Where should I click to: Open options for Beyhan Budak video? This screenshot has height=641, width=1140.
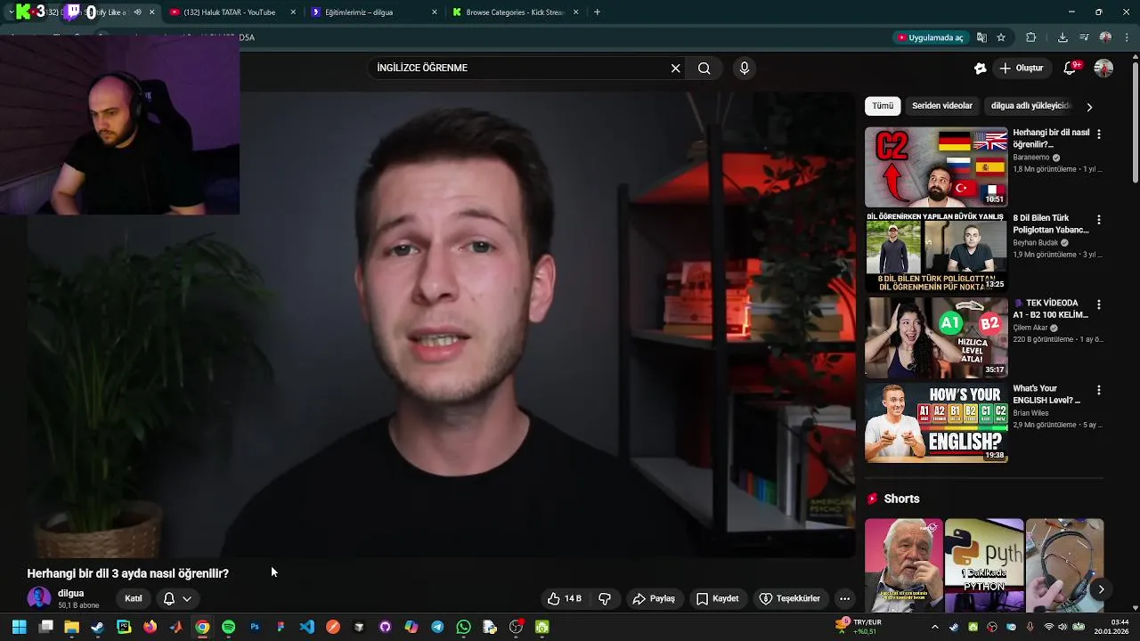(1098, 220)
